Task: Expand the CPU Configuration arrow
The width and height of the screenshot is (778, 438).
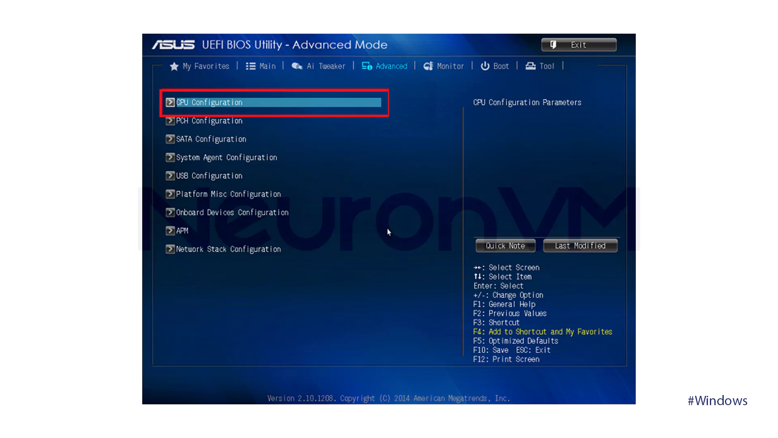Action: [x=170, y=102]
